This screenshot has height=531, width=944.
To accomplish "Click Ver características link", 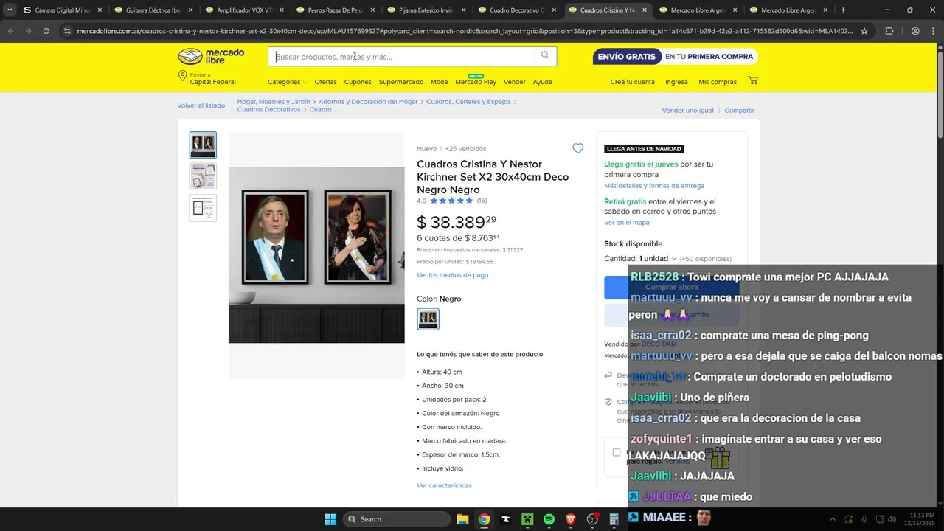I will (x=444, y=485).
